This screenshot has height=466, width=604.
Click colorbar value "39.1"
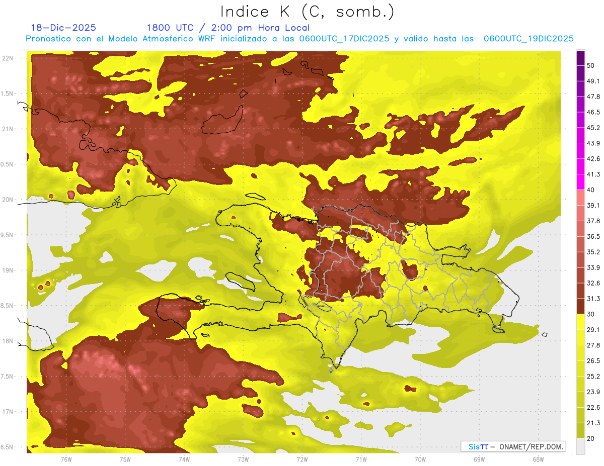[593, 205]
